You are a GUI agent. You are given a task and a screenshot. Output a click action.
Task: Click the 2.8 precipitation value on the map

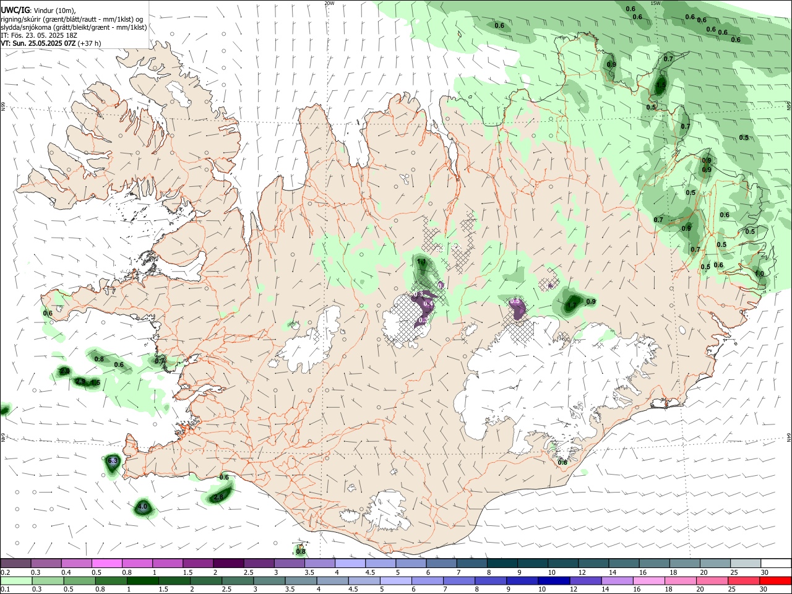point(218,497)
